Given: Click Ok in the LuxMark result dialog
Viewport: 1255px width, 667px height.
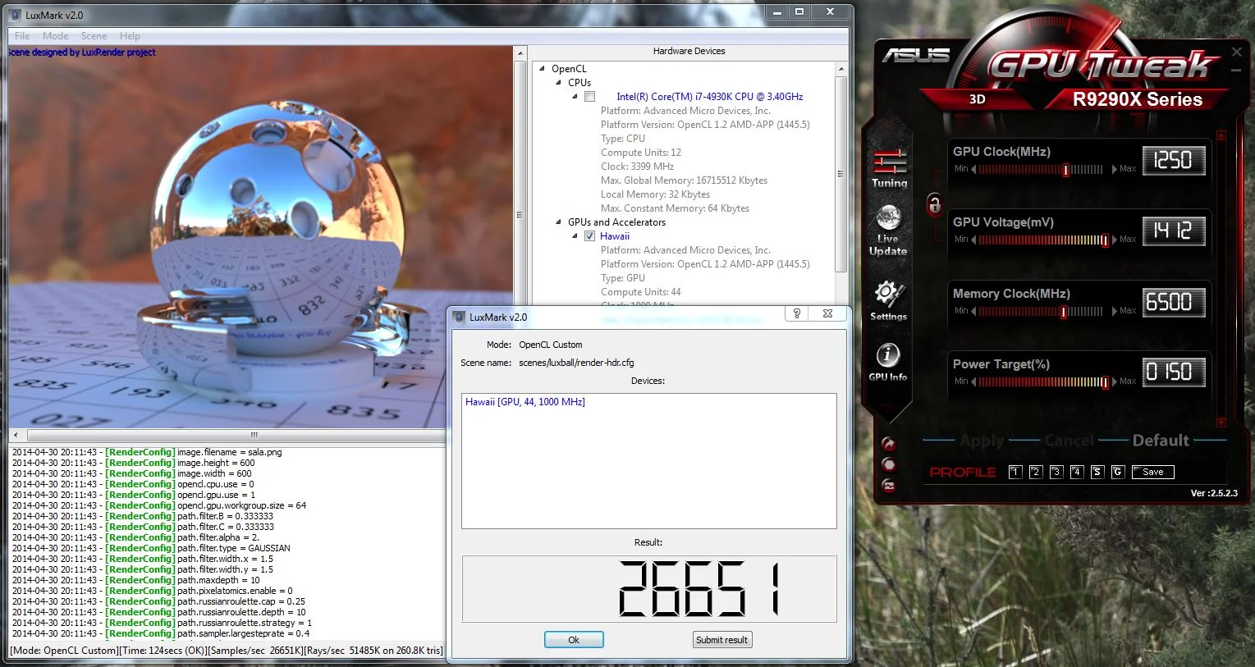Looking at the screenshot, I should (574, 640).
